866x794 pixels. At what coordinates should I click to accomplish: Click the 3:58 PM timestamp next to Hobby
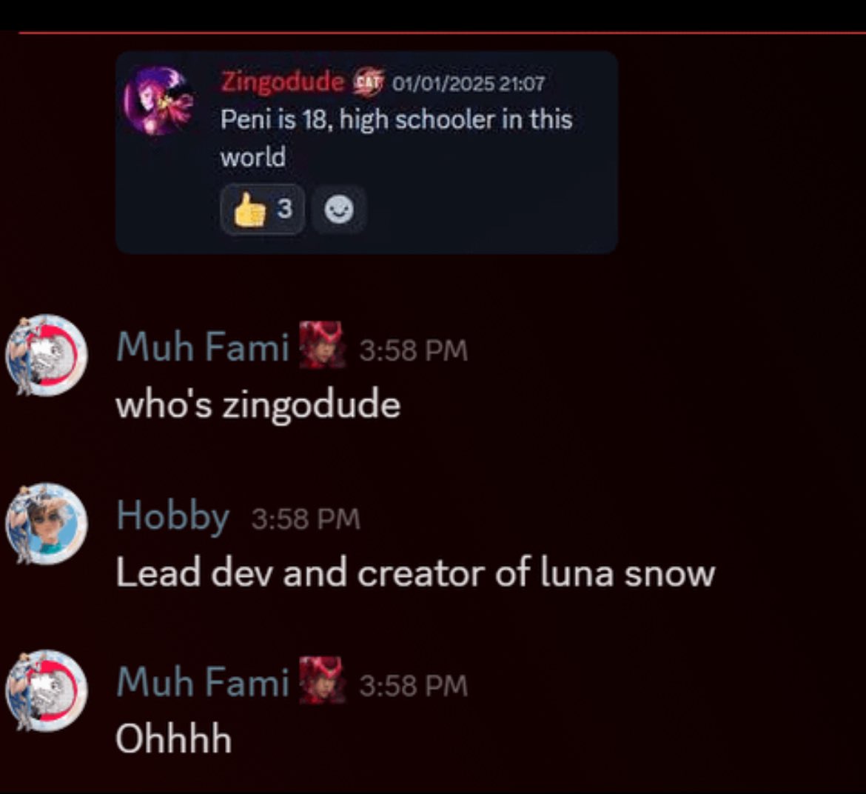click(x=306, y=519)
